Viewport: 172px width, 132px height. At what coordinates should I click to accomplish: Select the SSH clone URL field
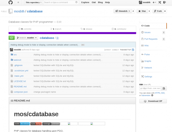point(150,88)
